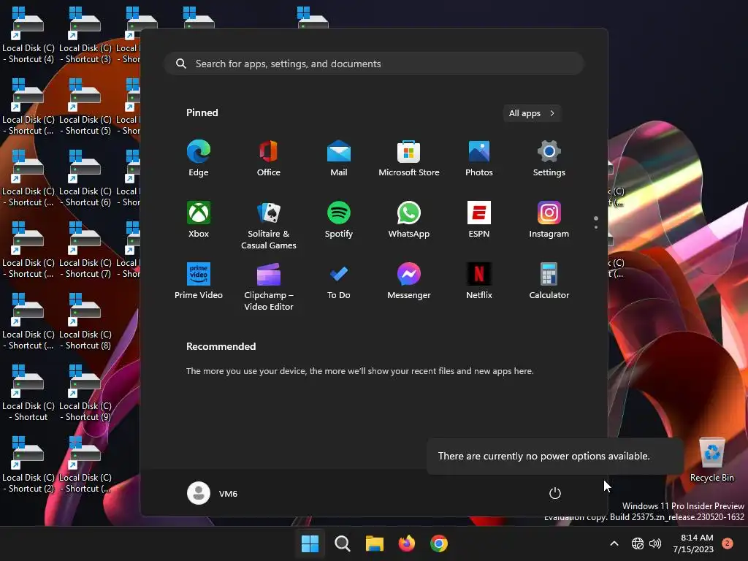Launch Firefox from the taskbar
The height and width of the screenshot is (561, 748).
tap(406, 543)
